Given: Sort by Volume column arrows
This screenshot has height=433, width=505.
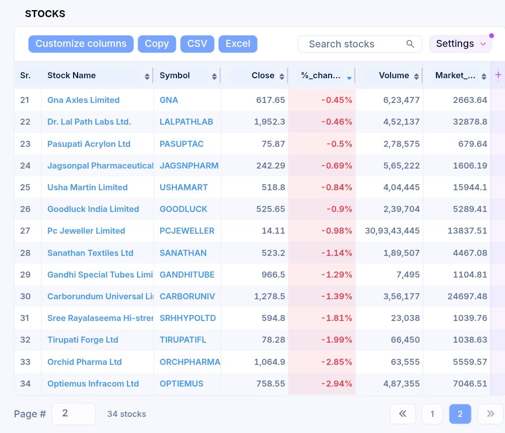Looking at the screenshot, I should point(416,76).
